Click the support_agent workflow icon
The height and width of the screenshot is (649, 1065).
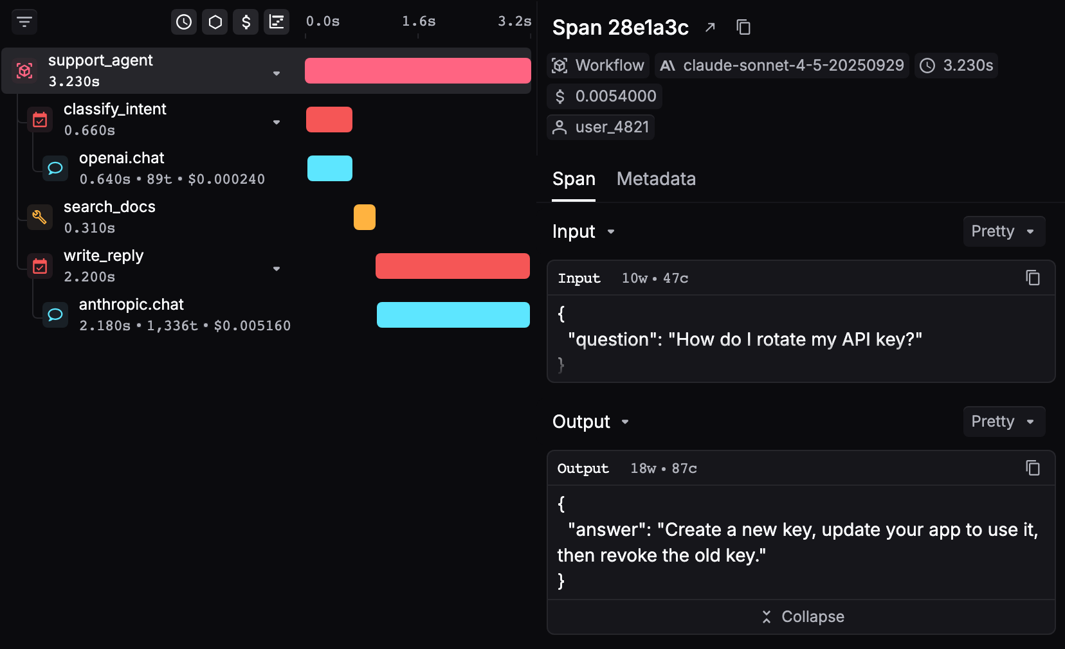[x=24, y=71]
